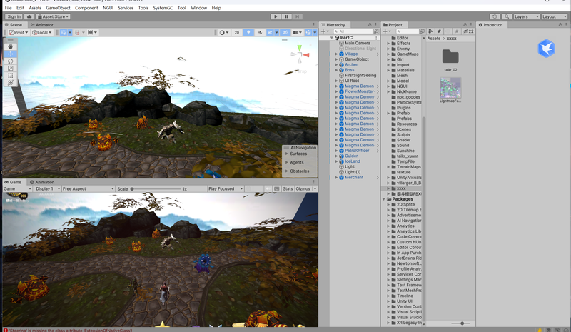Image resolution: width=571 pixels, height=332 pixels.
Task: Open the Local handle rotation dropdown
Action: tap(42, 32)
